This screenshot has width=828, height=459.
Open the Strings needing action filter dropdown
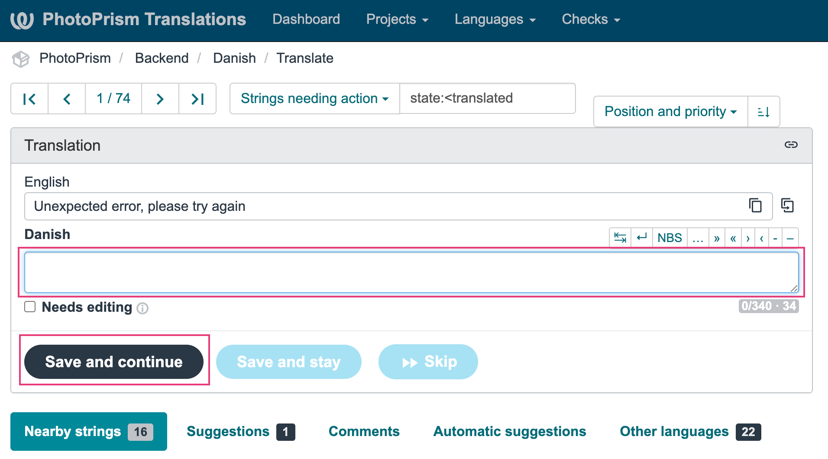[314, 98]
